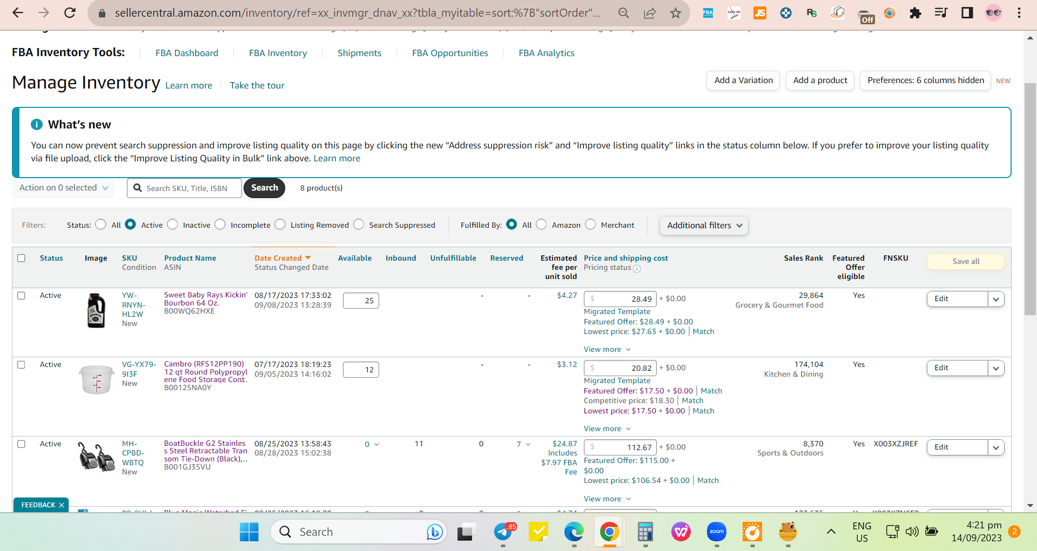Viewport: 1037px width, 551px height.
Task: Switch to FBA Opportunities tab
Action: [450, 53]
